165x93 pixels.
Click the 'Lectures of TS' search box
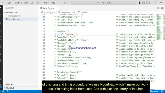click(104, 3)
